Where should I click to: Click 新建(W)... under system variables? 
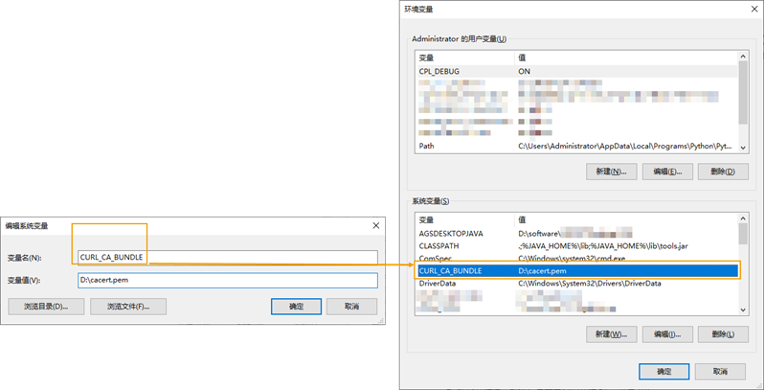(611, 334)
